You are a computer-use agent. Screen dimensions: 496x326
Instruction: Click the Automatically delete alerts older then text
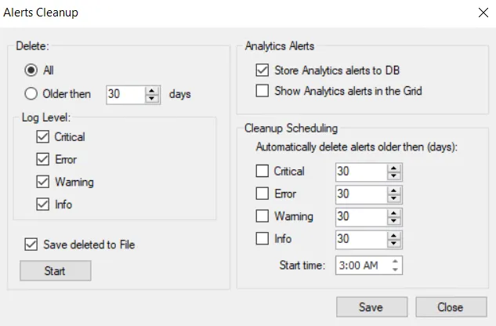click(357, 147)
